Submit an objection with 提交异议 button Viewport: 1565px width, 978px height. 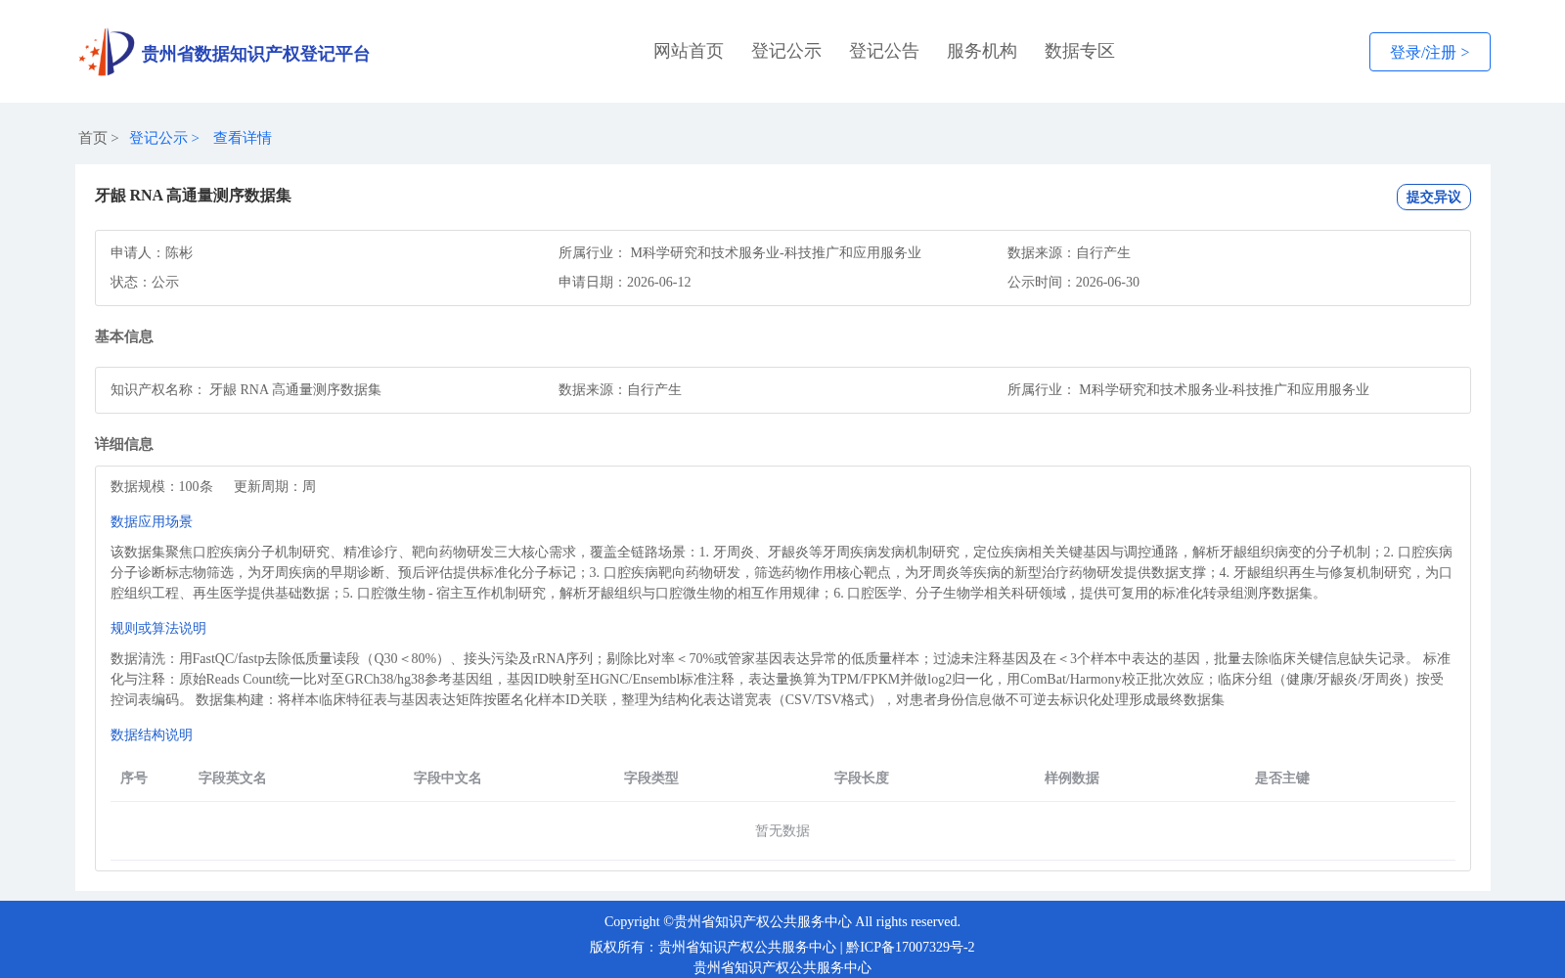pos(1433,197)
